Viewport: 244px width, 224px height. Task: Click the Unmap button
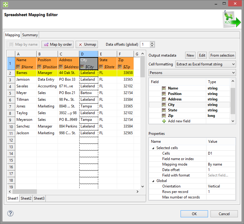pyautogui.click(x=87, y=44)
